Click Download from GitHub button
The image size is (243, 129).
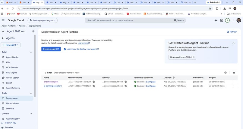point(182,57)
